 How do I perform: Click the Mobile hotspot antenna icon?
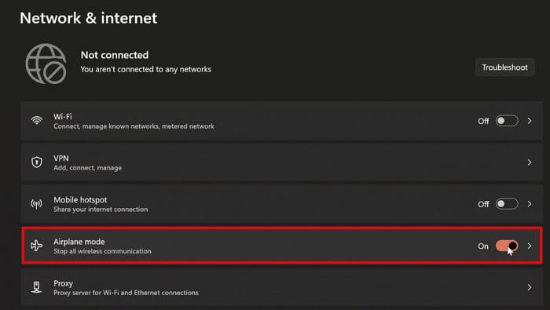point(36,204)
